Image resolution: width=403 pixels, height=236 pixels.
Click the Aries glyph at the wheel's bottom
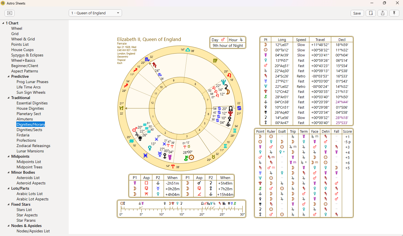(x=173, y=166)
